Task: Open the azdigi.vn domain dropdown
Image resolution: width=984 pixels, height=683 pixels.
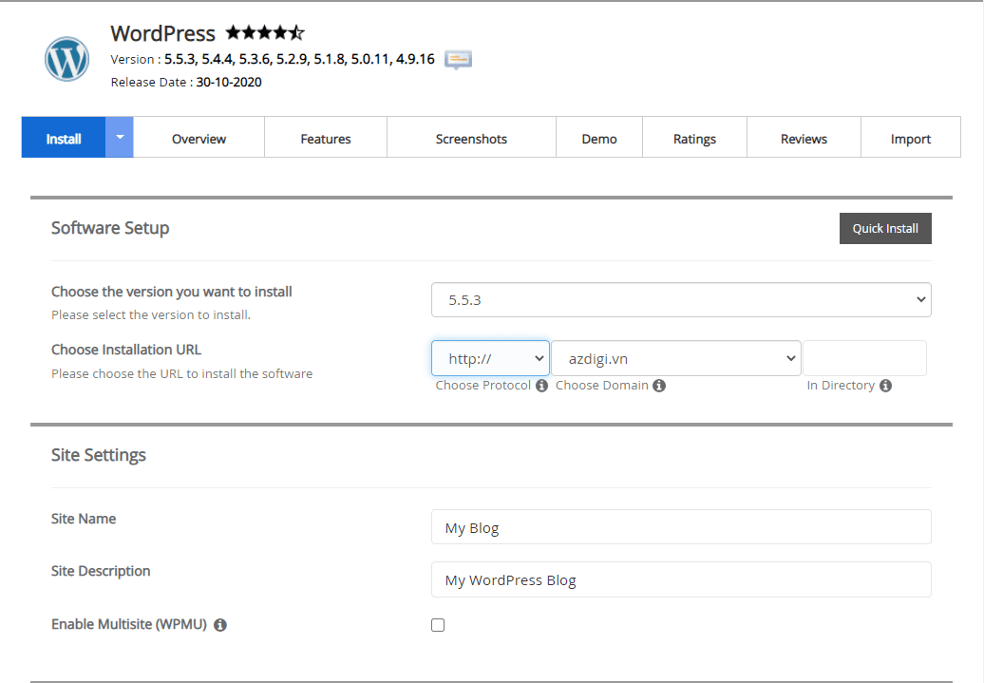Action: tap(676, 358)
